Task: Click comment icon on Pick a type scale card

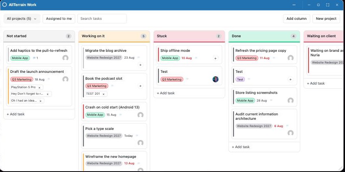Action: pyautogui.click(x=137, y=136)
